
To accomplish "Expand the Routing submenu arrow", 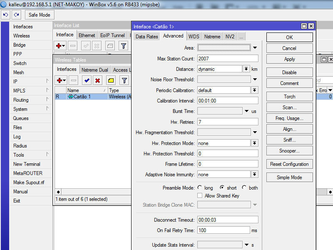I will pos(47,99).
